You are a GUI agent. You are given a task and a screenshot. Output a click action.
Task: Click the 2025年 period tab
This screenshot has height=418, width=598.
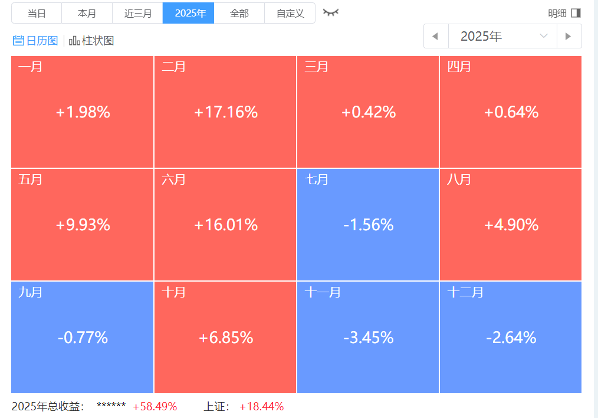click(188, 13)
